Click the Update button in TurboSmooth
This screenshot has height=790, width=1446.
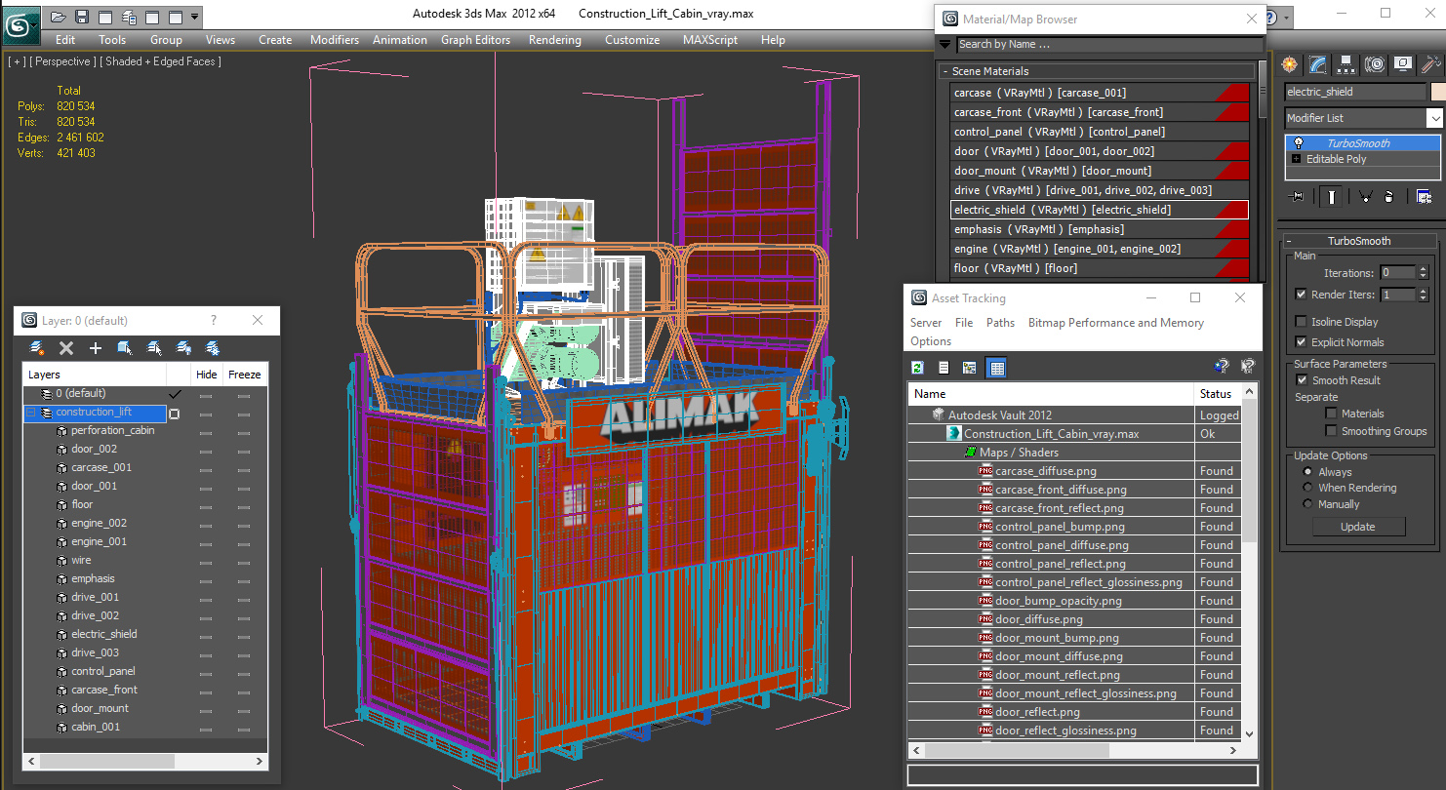[x=1357, y=527]
